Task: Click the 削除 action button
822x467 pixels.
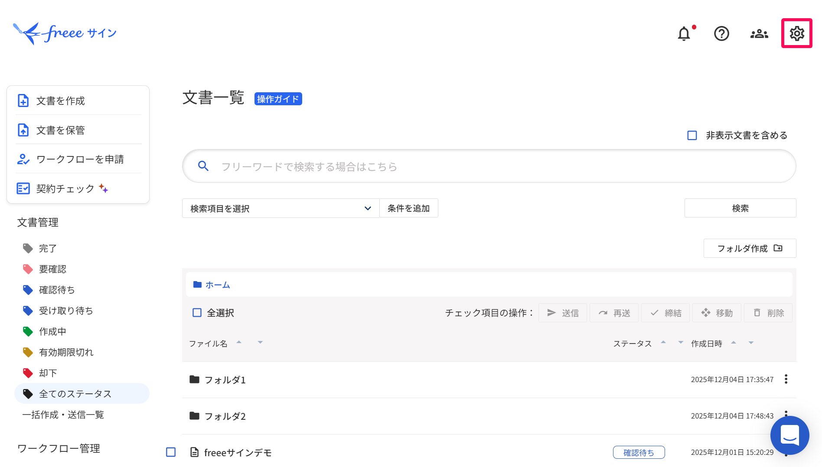Action: tap(768, 313)
